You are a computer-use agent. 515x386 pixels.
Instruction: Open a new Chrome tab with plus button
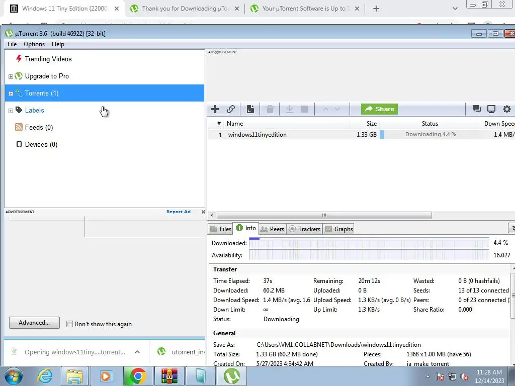click(376, 9)
